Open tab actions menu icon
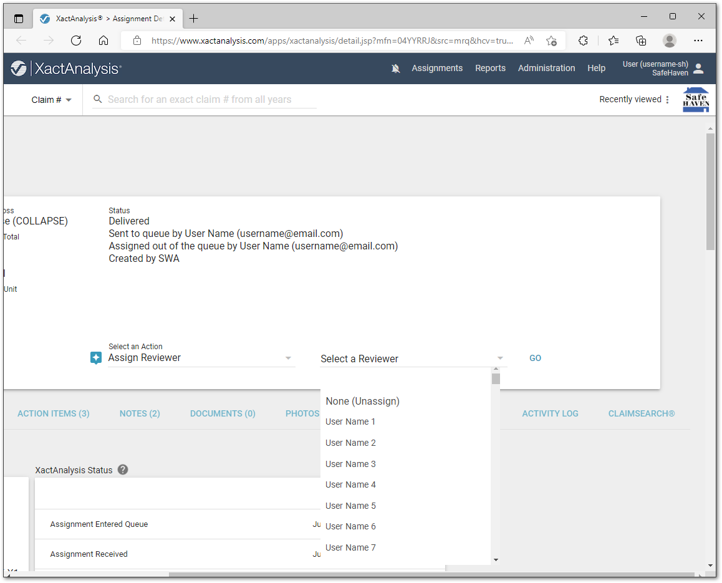This screenshot has height=583, width=722. pos(19,19)
